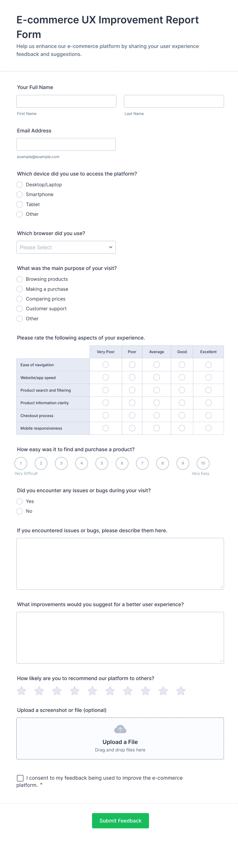
Task: Select Smartphone as device used
Action: click(20, 195)
